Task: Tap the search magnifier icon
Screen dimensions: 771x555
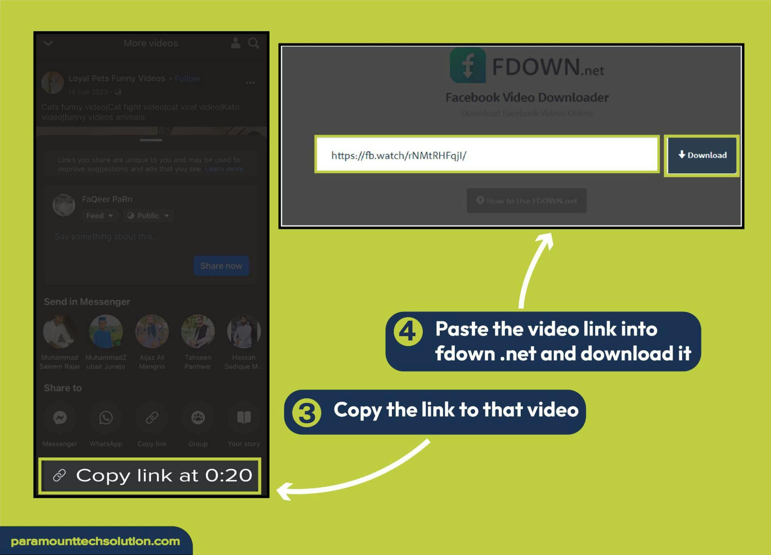Action: tap(253, 43)
